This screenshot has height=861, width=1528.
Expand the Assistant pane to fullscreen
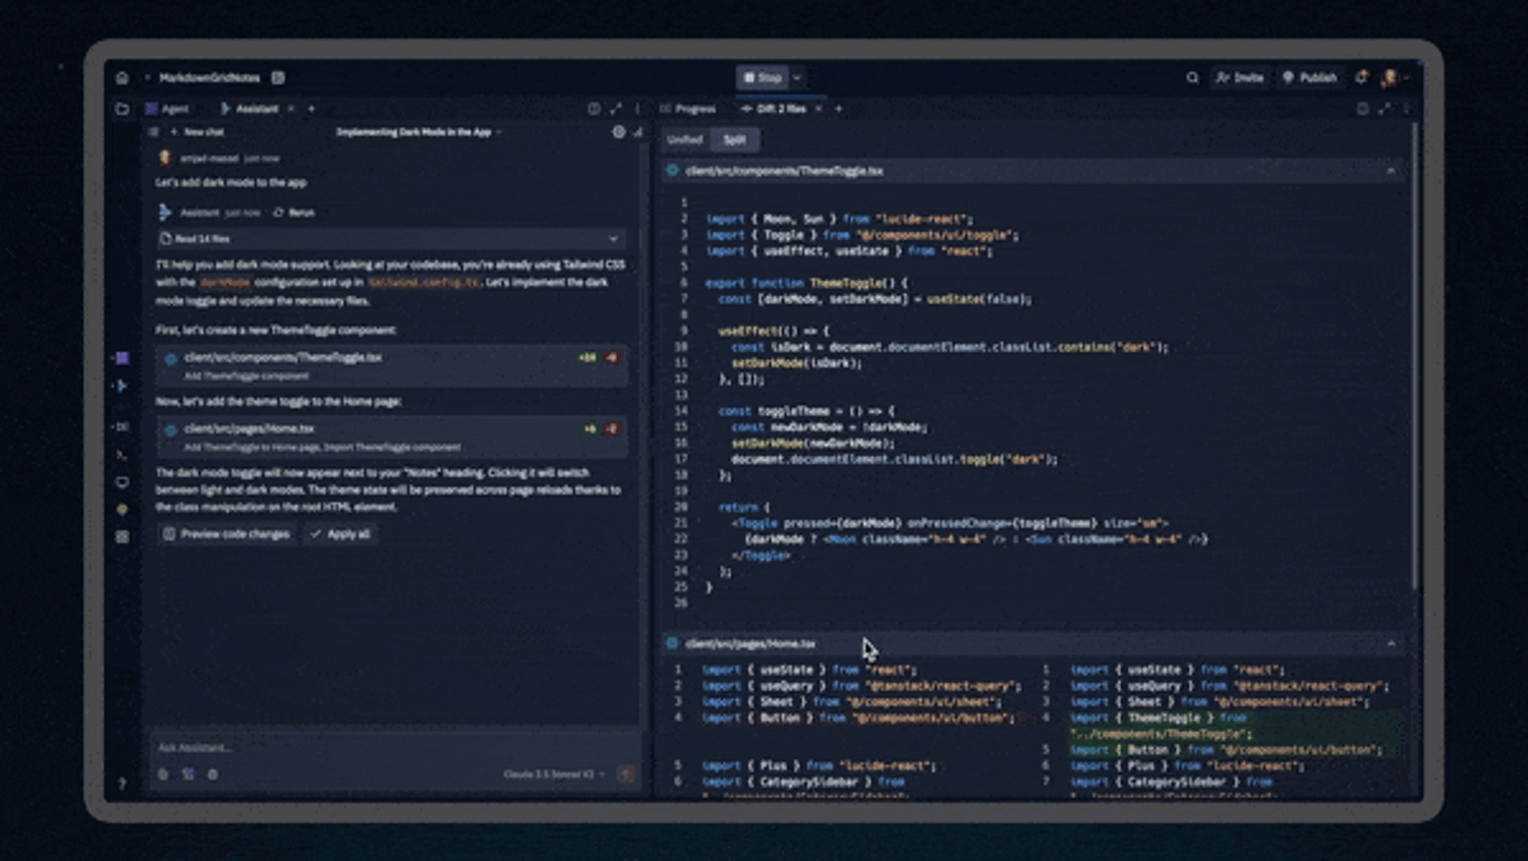(x=615, y=109)
